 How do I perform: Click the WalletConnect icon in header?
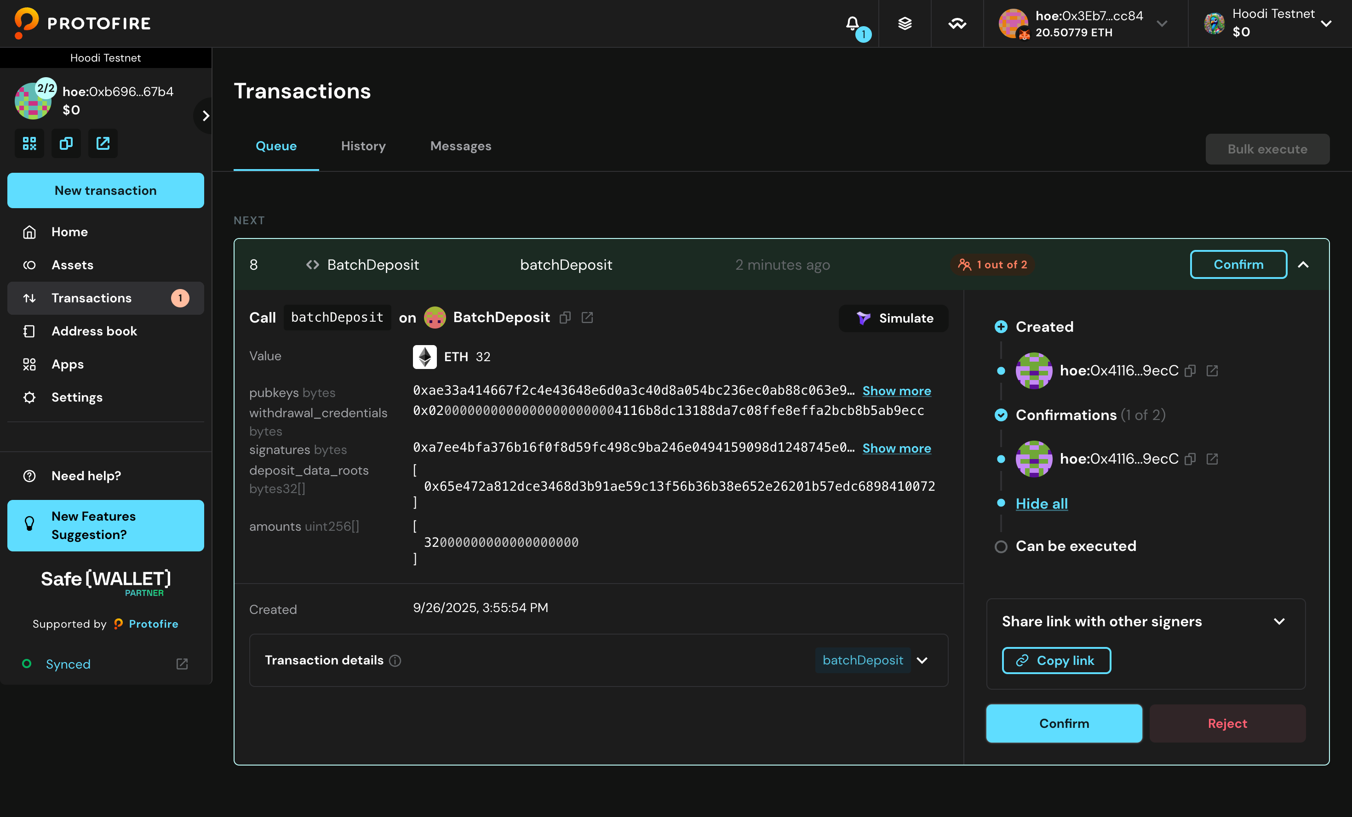coord(957,23)
